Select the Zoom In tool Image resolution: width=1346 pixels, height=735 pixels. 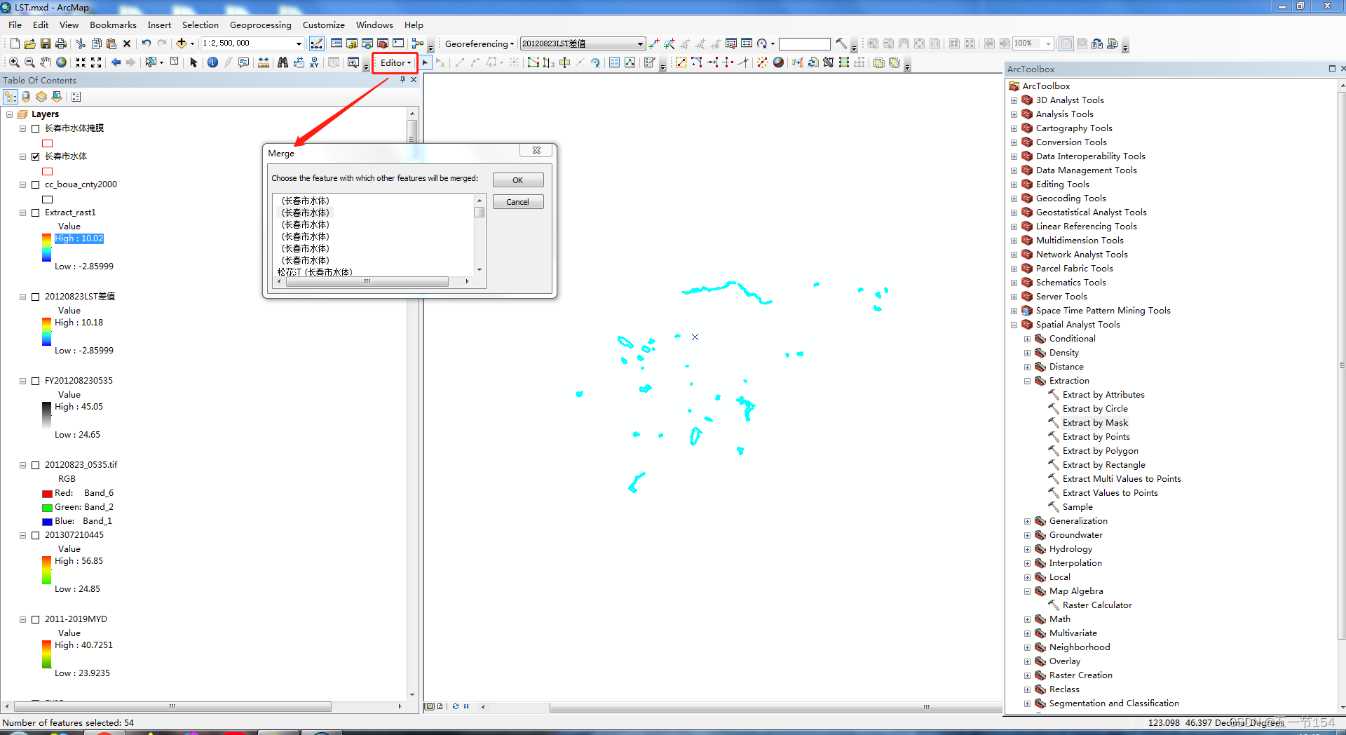(14, 62)
